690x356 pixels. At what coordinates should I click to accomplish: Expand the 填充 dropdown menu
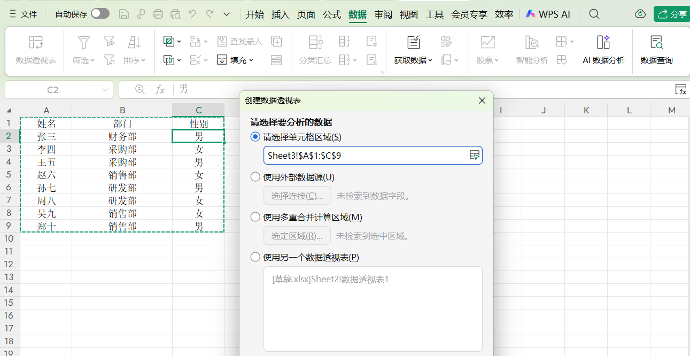235,60
